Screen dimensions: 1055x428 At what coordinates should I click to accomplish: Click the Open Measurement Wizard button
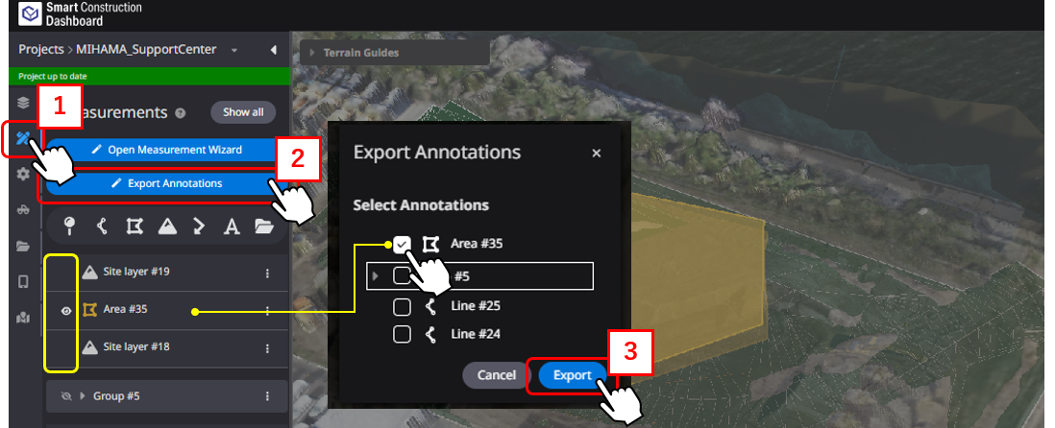coord(167,149)
